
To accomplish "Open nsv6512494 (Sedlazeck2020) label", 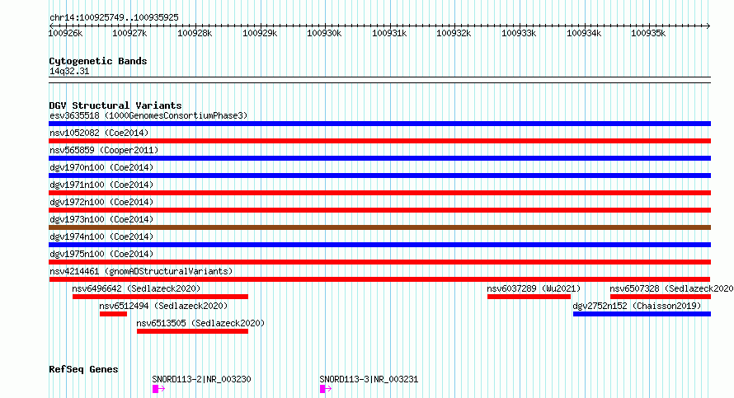I will [x=163, y=306].
